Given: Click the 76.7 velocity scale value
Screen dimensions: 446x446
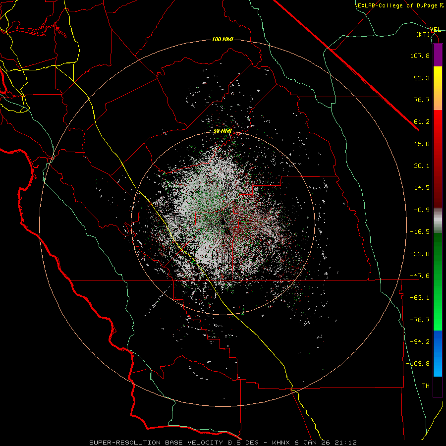Looking at the screenshot, I should [x=422, y=100].
